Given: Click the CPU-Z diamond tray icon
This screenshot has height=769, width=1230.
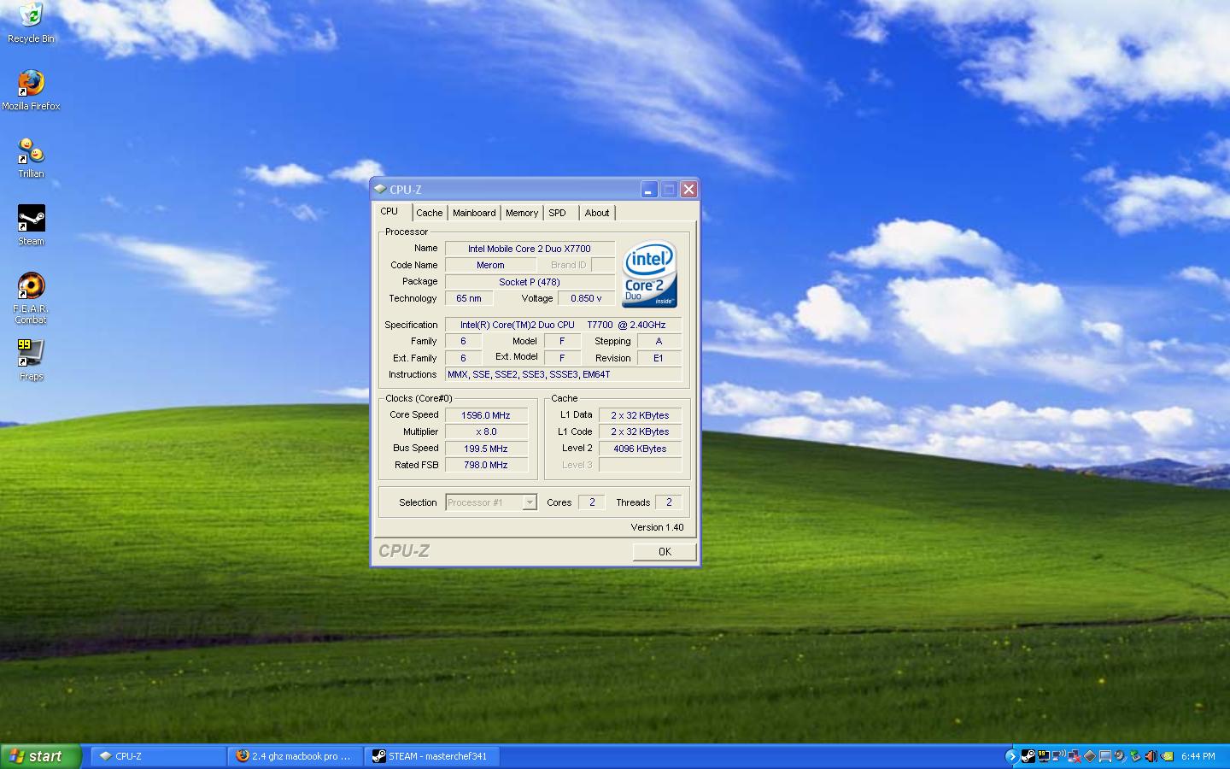Looking at the screenshot, I should coord(1090,756).
